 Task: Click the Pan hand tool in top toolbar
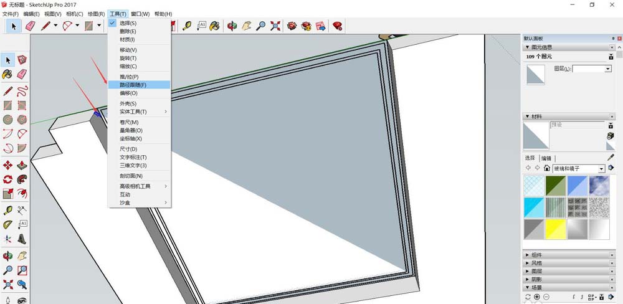(x=246, y=26)
